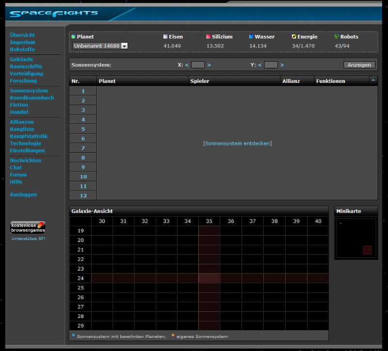Open Raumschiffe in the sidebar menu

click(x=26, y=66)
